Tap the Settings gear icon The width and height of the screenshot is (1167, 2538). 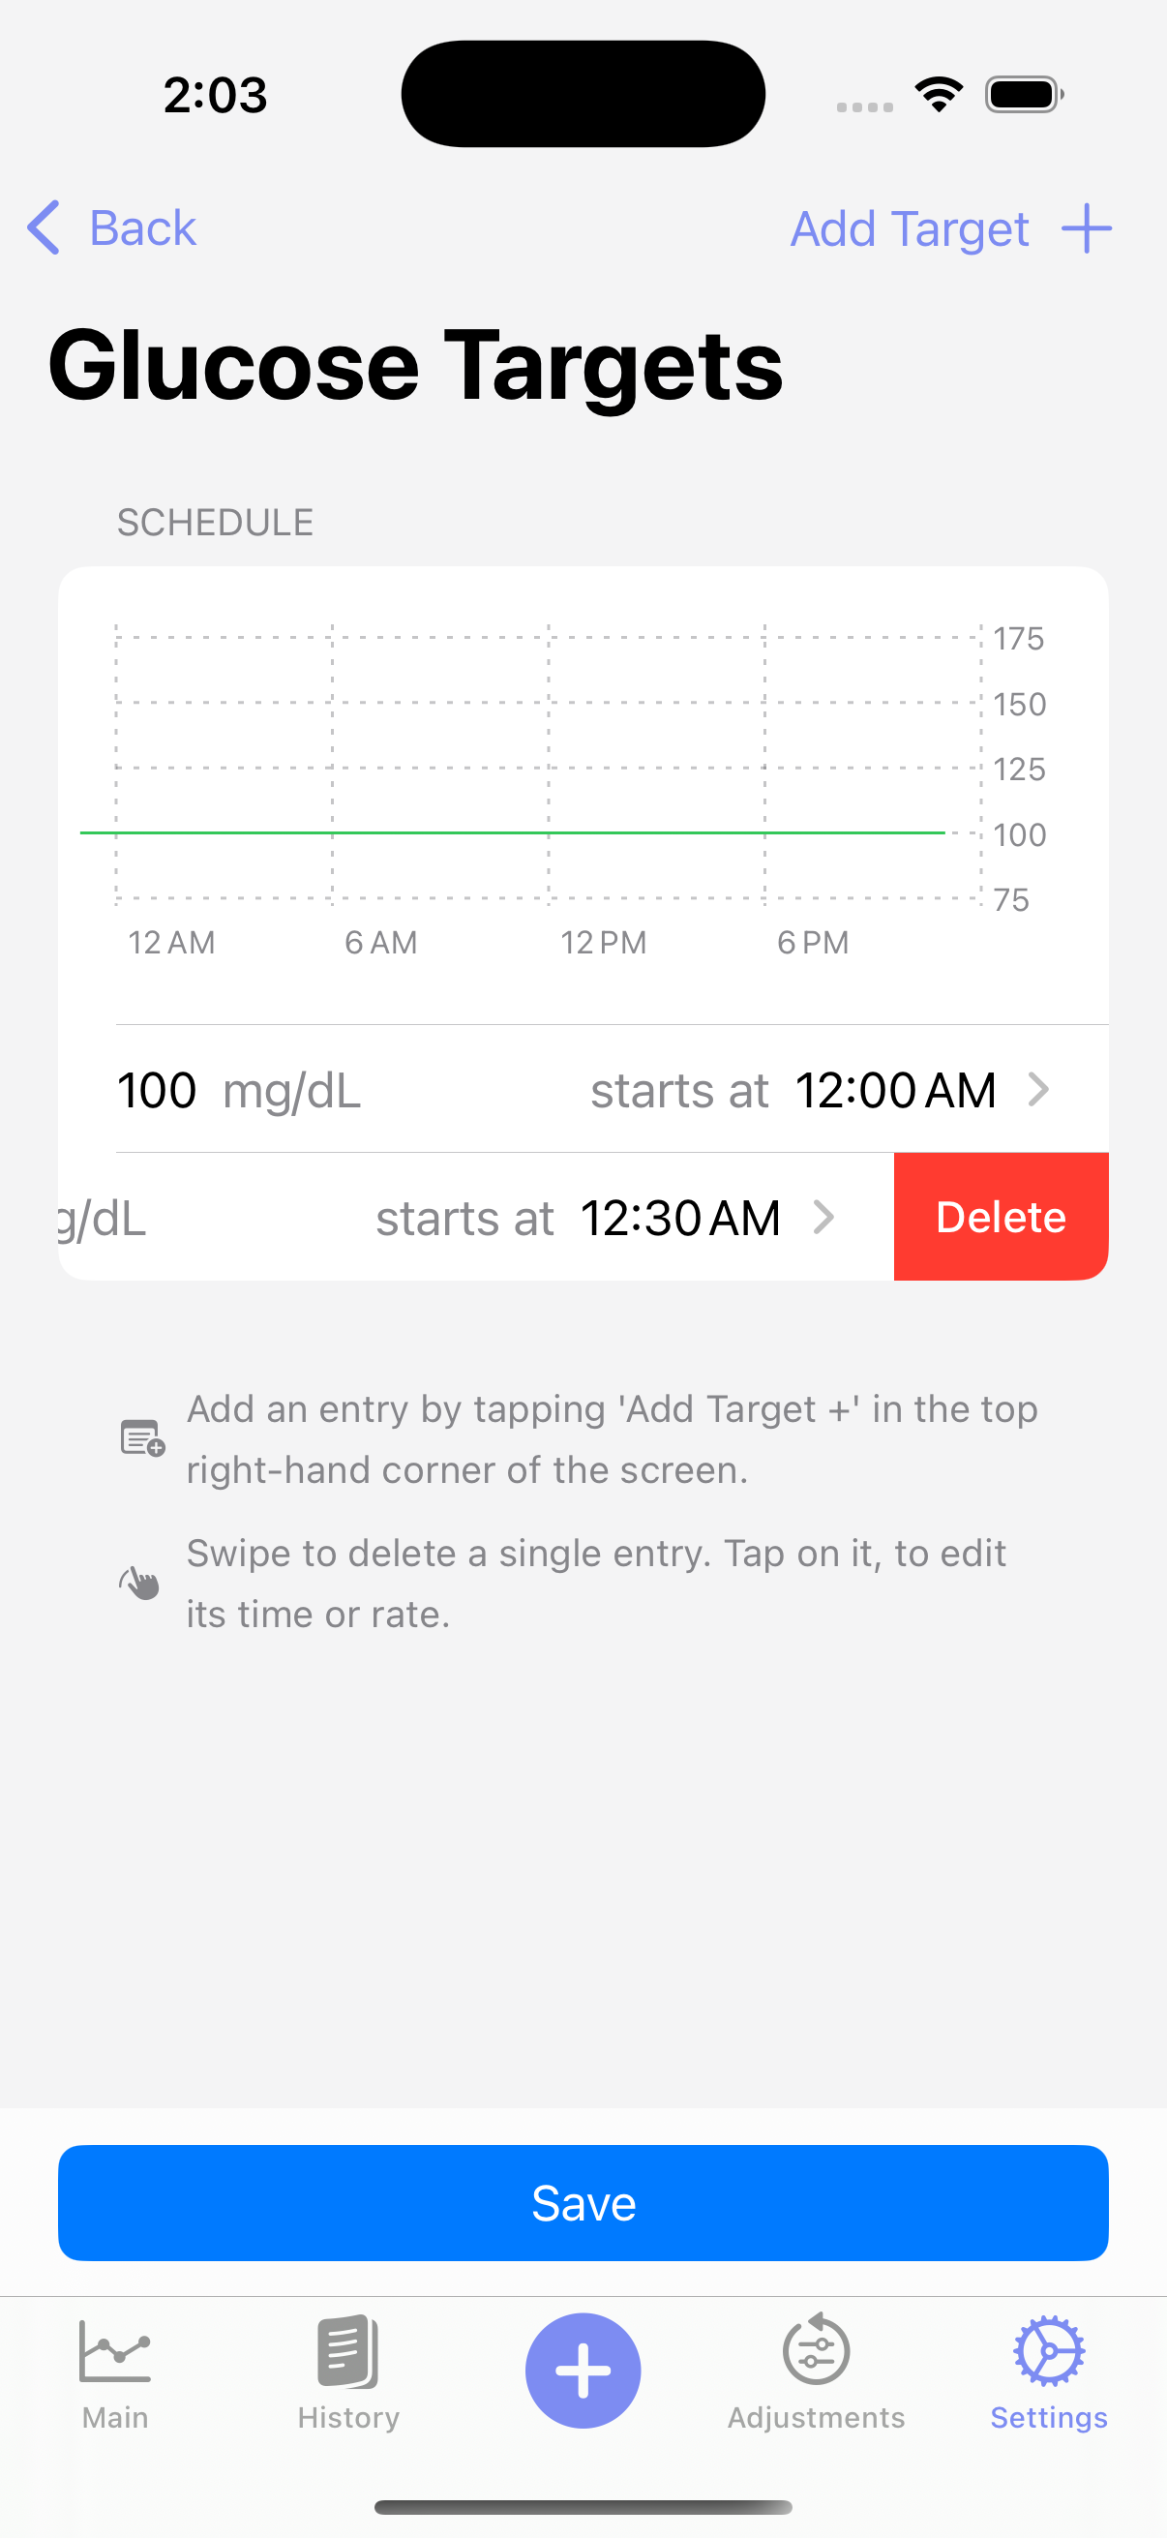(1049, 2351)
